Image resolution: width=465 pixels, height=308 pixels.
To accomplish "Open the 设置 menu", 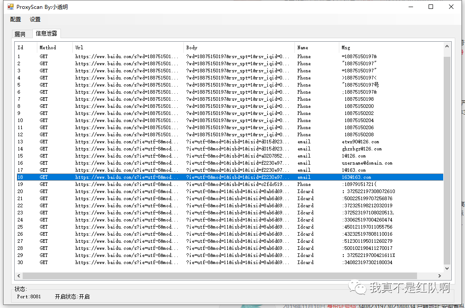I will coord(35,20).
